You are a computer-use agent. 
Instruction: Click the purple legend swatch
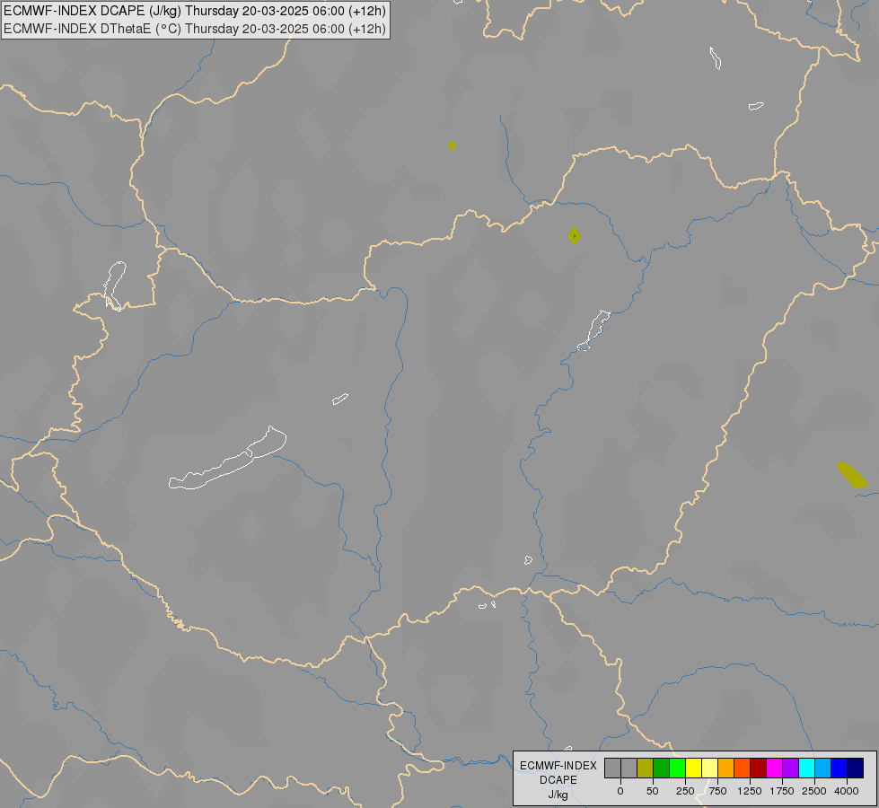(x=791, y=768)
